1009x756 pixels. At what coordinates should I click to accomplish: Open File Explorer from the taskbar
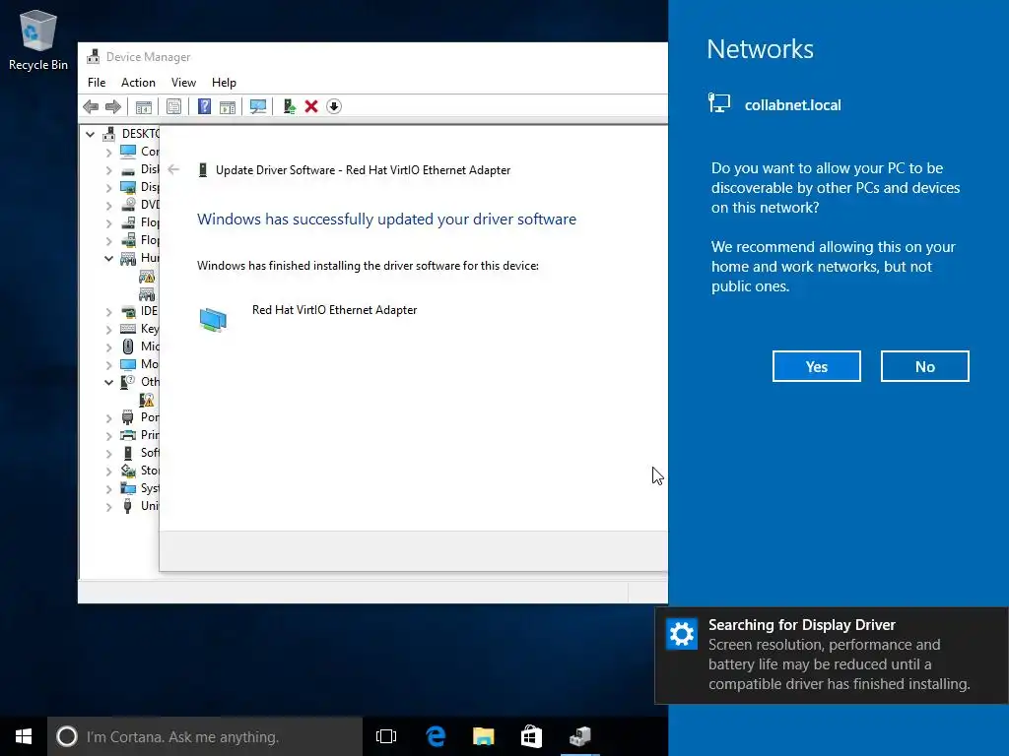tap(483, 736)
